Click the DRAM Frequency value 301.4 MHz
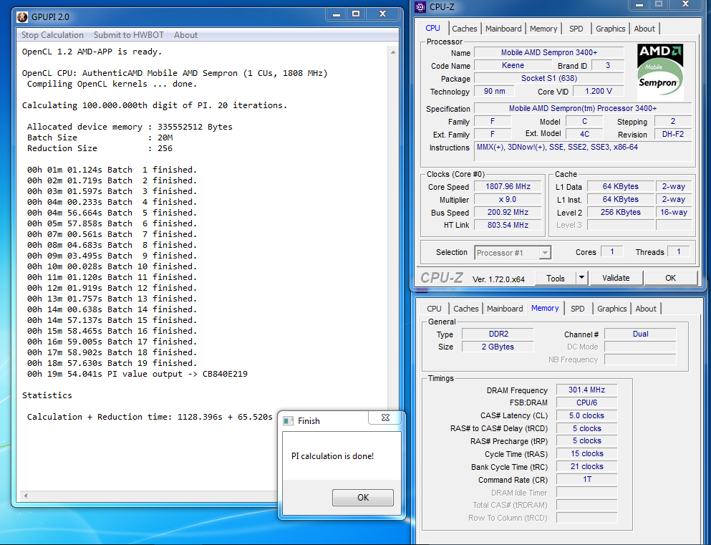This screenshot has width=711, height=545. (x=586, y=390)
